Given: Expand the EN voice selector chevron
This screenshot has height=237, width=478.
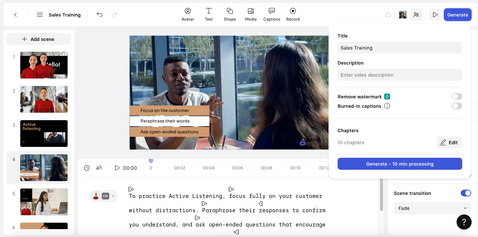Looking at the screenshot, I should pos(113,196).
